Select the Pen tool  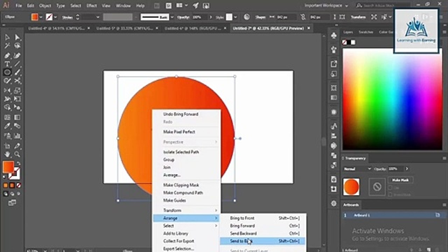7,55
